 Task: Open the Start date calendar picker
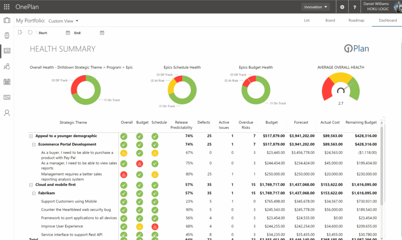point(68,33)
